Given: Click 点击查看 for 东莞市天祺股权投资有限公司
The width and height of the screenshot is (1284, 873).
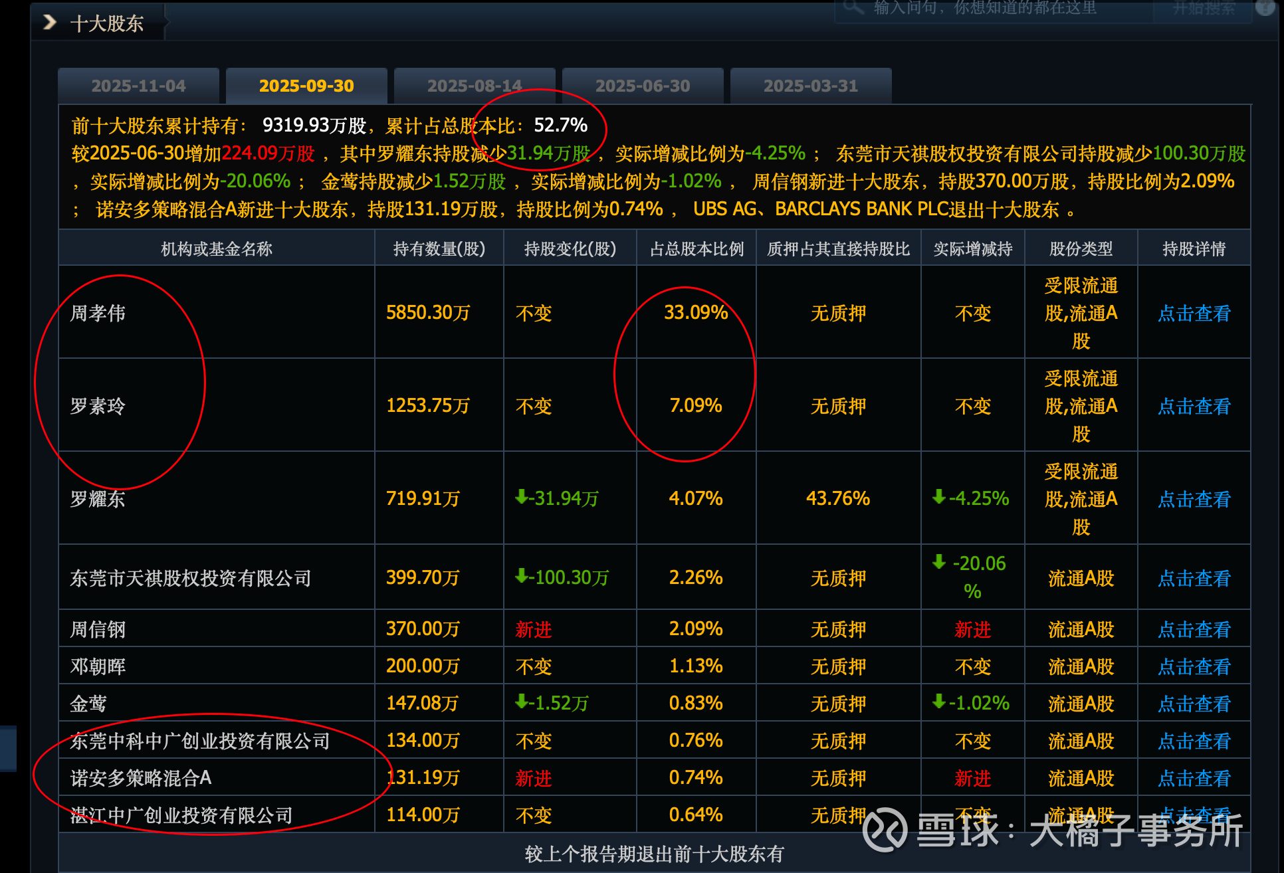Looking at the screenshot, I should tap(1194, 578).
